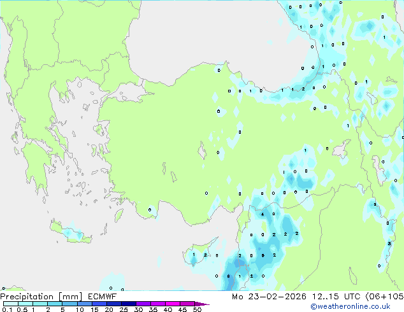Click the '0.1' legend scale label
The width and height of the screenshot is (404, 312).
pos(8,309)
